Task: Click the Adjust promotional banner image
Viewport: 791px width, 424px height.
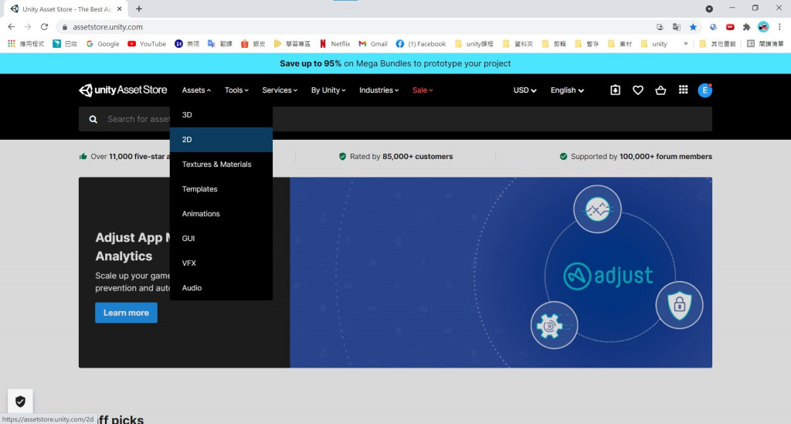Action: tap(501, 273)
